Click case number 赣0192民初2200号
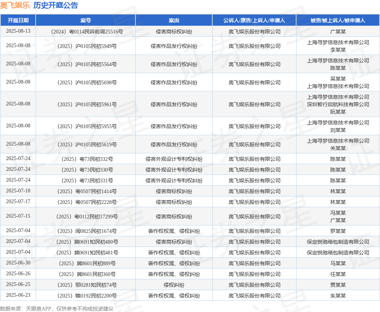 [x=96, y=296]
